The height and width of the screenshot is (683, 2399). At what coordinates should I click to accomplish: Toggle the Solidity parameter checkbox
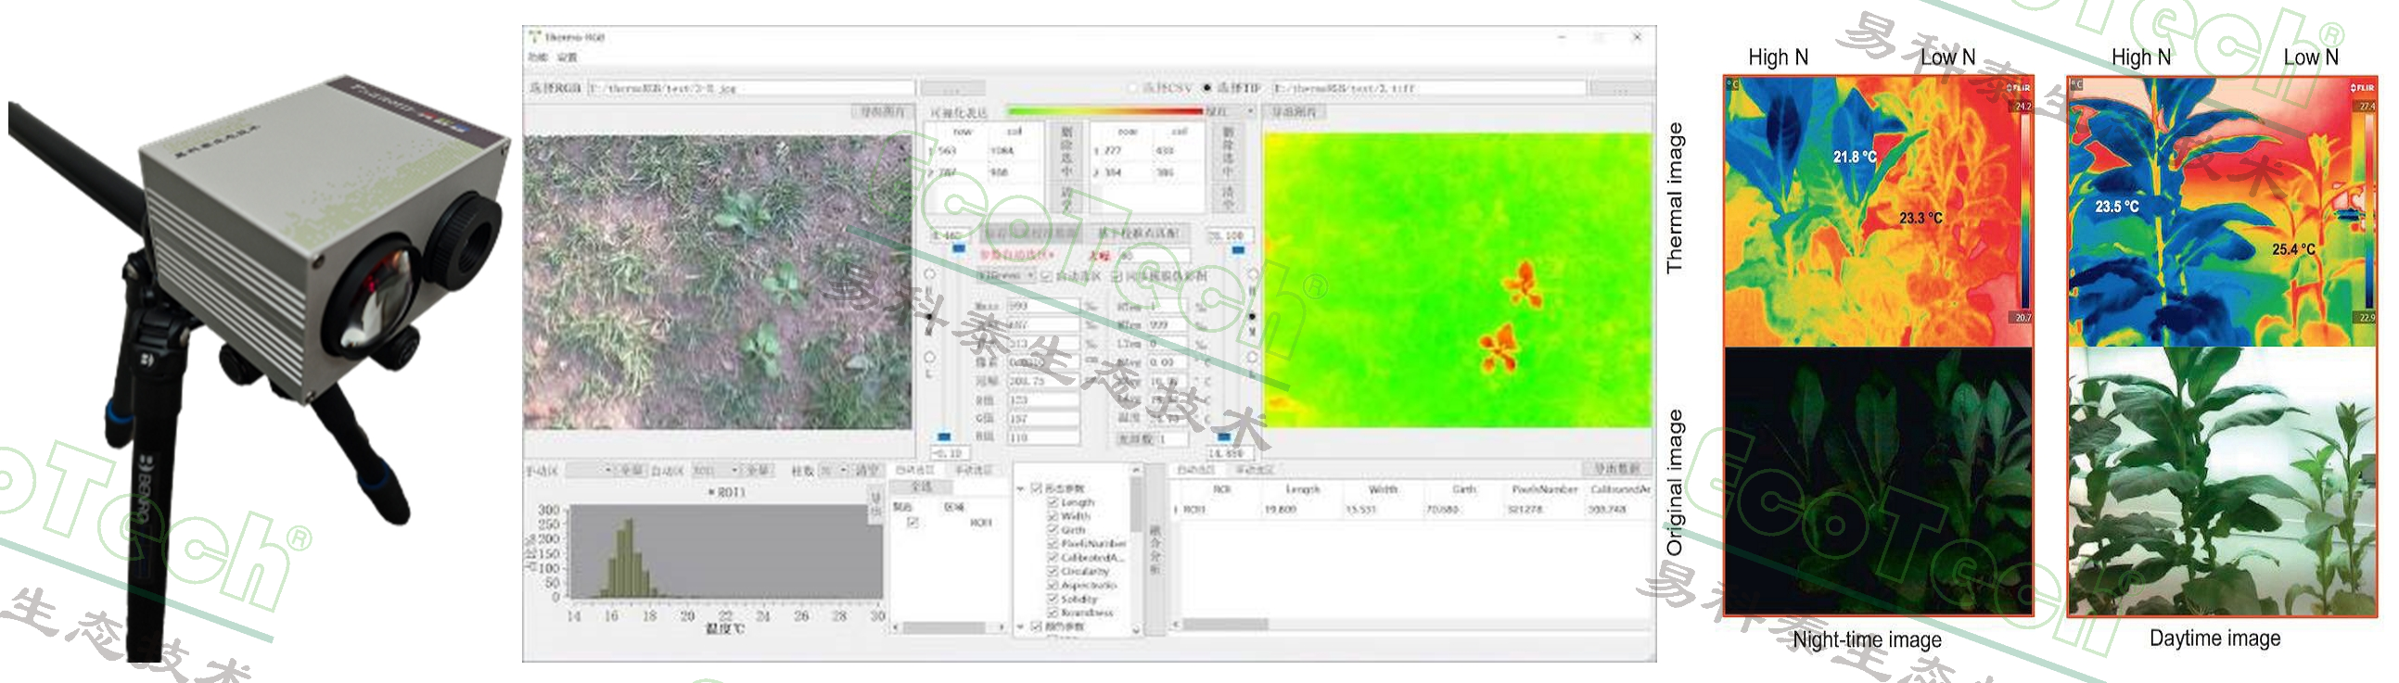(x=1053, y=600)
